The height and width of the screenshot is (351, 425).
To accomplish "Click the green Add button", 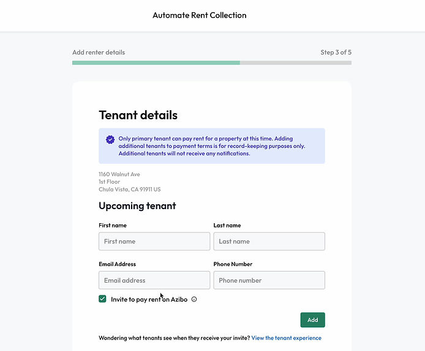I will 312,320.
